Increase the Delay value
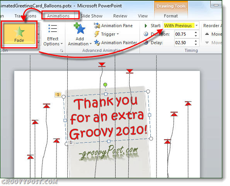230x186 pixels. (196, 41)
